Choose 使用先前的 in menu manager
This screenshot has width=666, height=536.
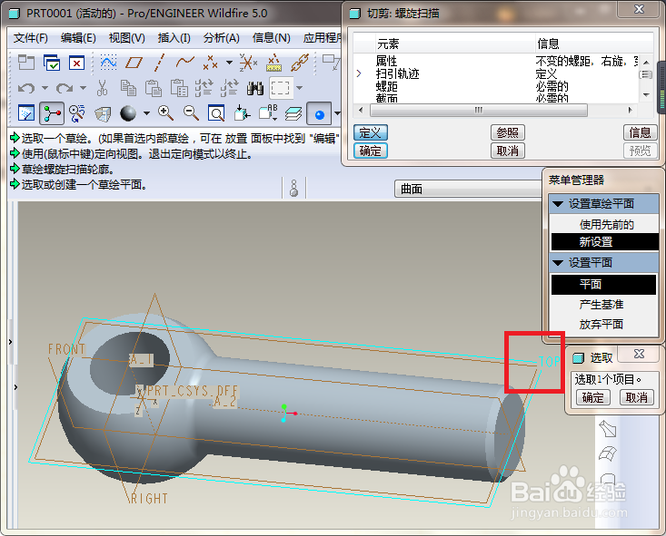click(x=606, y=224)
